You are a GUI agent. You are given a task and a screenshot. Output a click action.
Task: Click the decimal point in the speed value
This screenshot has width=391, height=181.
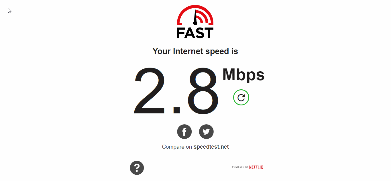point(176,110)
